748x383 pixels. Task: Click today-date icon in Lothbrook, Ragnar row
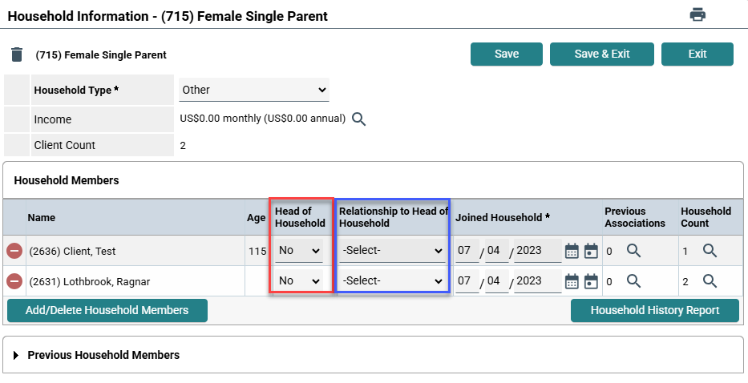pos(591,281)
